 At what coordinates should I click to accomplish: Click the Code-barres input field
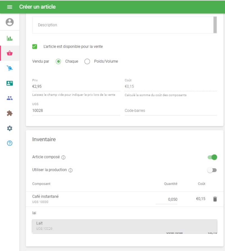170,111
